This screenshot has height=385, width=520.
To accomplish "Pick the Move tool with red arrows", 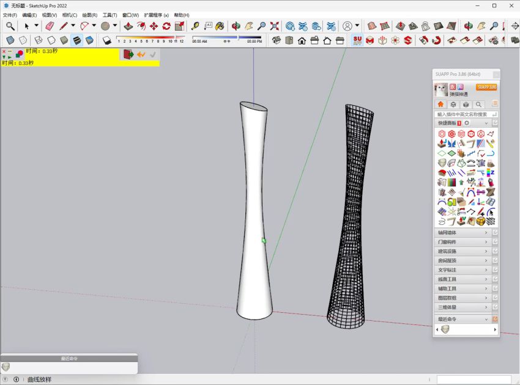I will pos(154,26).
